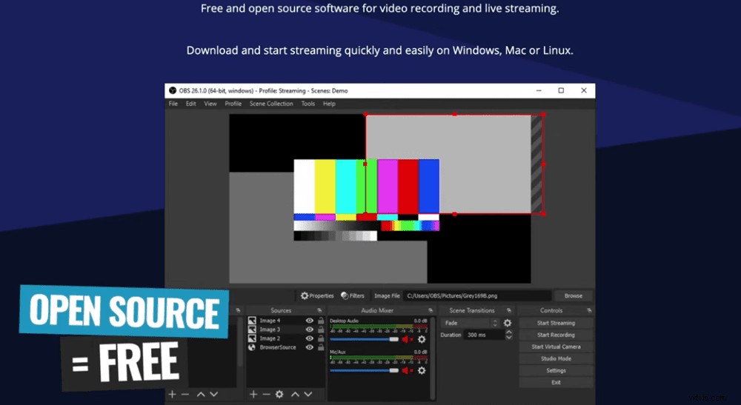The height and width of the screenshot is (405, 741).
Task: Open Mic/Aux settings gear
Action: click(422, 371)
